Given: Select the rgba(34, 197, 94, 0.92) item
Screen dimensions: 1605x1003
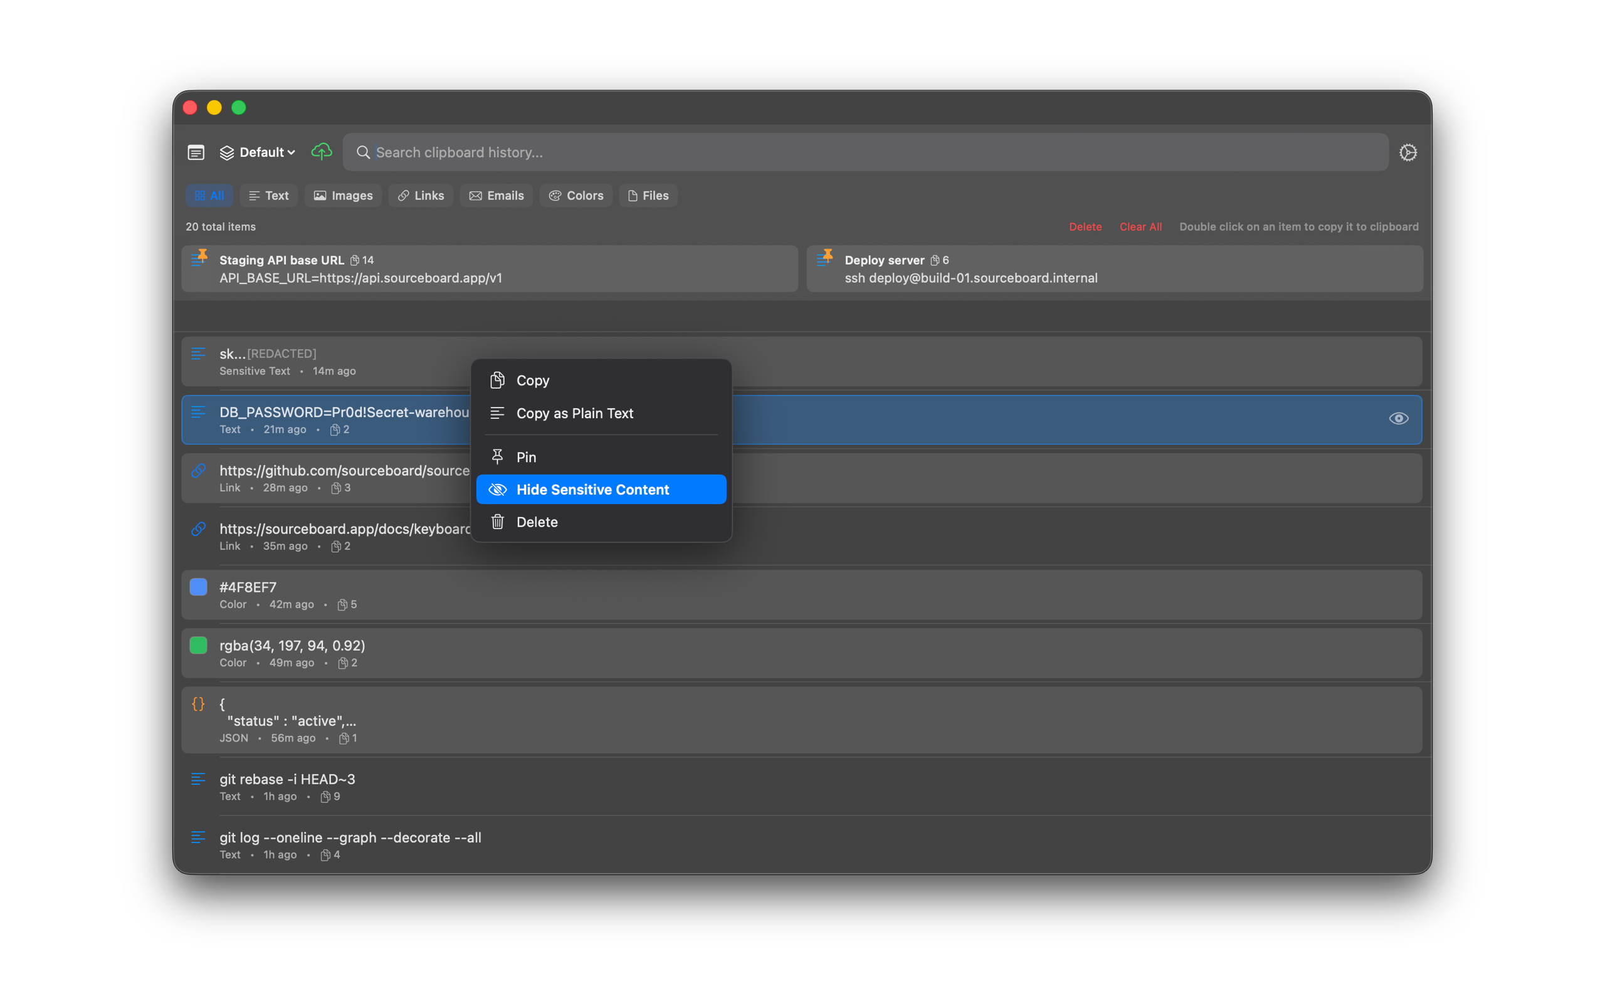Looking at the screenshot, I should (801, 653).
